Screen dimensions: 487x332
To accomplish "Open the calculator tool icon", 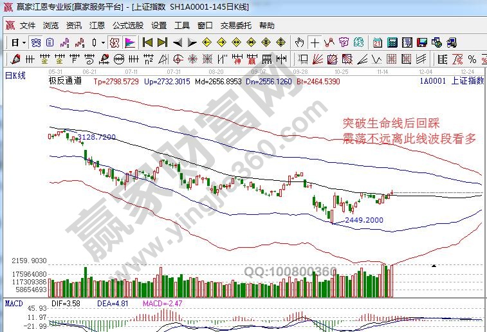I will point(392,43).
